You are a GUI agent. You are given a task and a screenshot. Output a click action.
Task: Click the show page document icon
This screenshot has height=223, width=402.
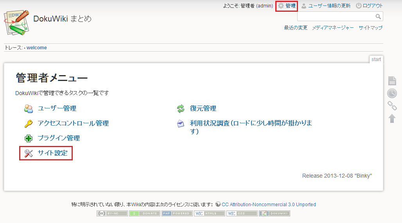[x=392, y=81]
